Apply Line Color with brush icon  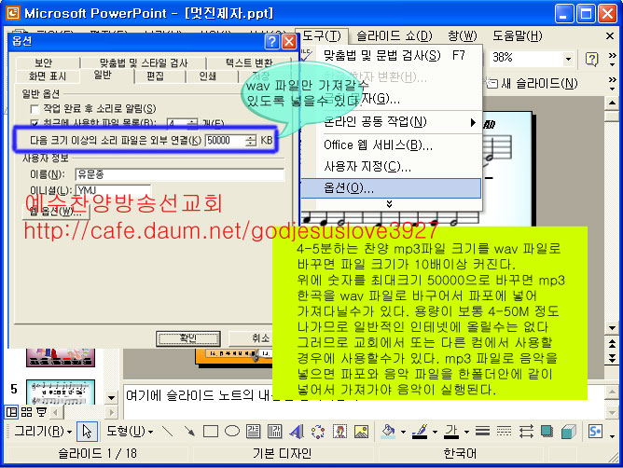[420, 431]
